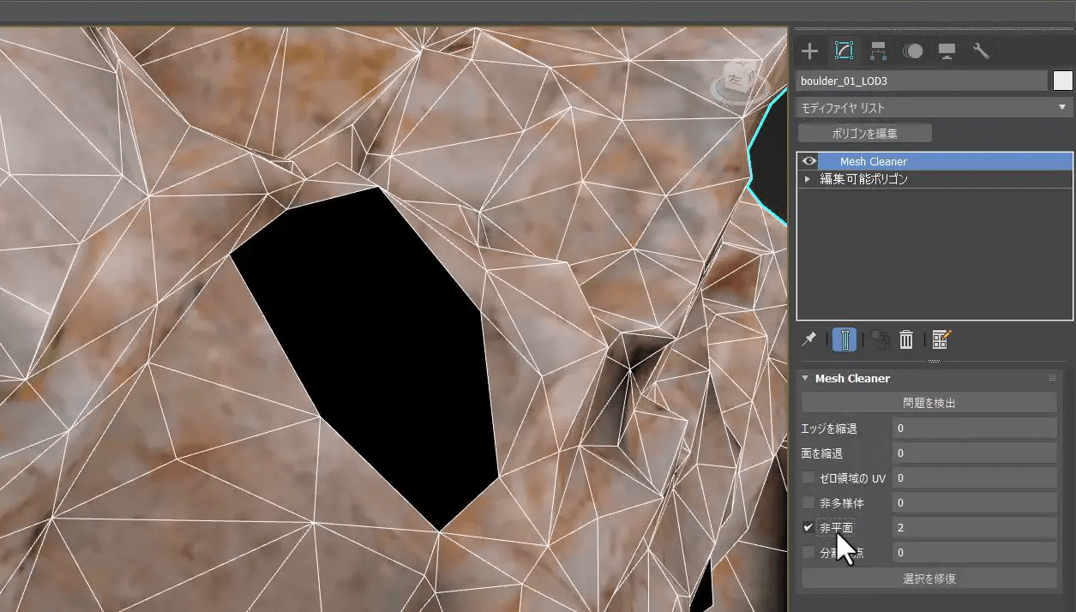This screenshot has width=1076, height=612.
Task: Click the 面を縮退 value field
Action: tap(974, 453)
